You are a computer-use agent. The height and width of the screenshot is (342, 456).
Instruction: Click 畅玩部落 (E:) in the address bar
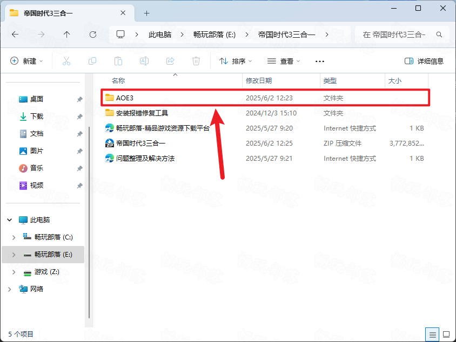(214, 35)
